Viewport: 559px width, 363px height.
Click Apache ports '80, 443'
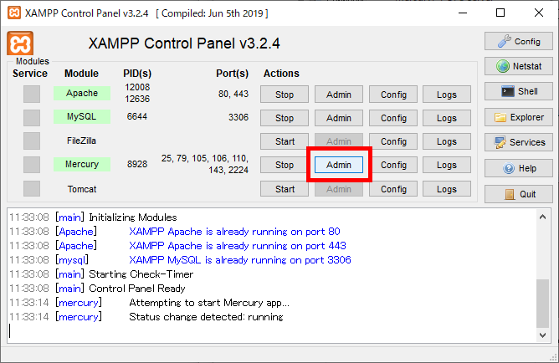[x=233, y=94]
